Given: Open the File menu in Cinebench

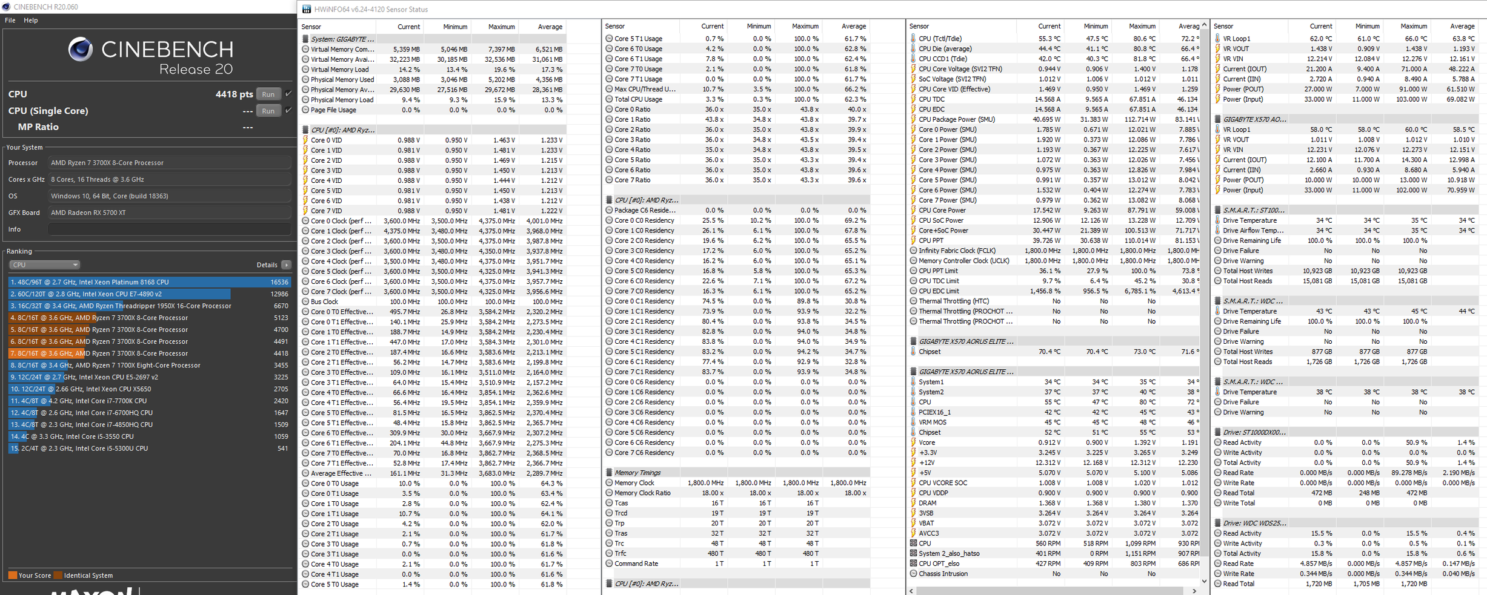Looking at the screenshot, I should tap(10, 20).
